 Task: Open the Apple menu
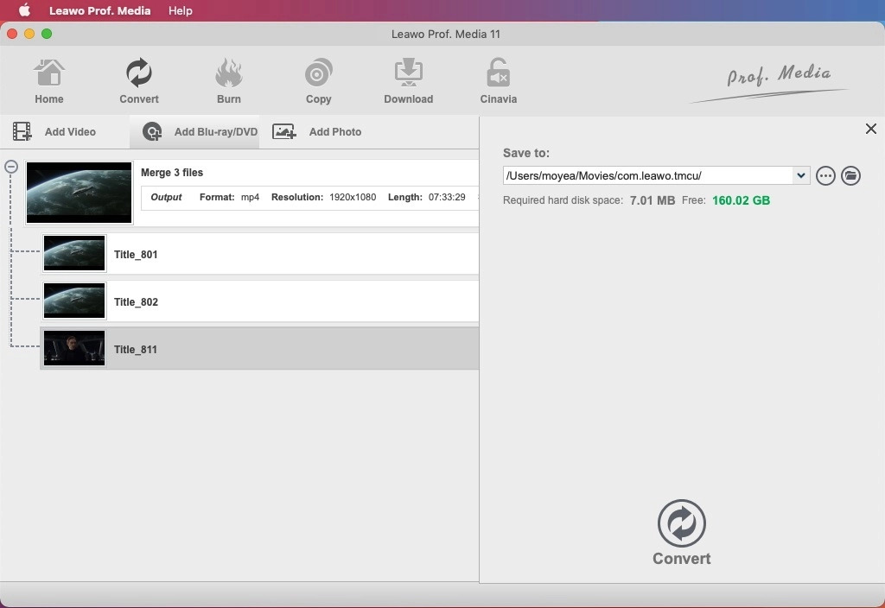coord(24,10)
